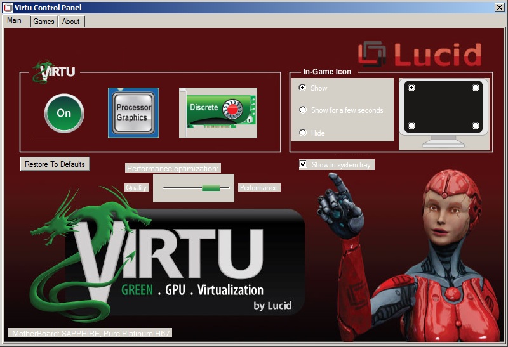This screenshot has height=347, width=508.
Task: Click the Performance label beside slider
Action: click(259, 188)
